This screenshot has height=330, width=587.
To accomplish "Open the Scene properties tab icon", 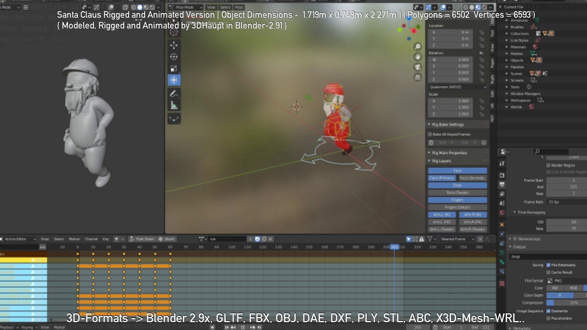I will coord(502,203).
